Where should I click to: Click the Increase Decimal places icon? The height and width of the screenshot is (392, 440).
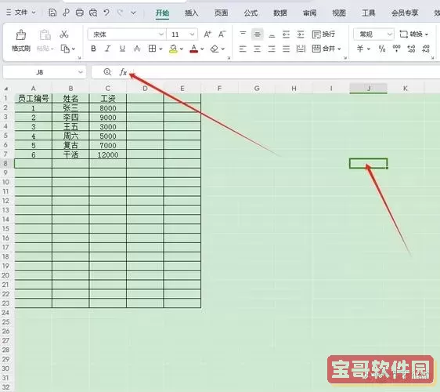(x=411, y=49)
